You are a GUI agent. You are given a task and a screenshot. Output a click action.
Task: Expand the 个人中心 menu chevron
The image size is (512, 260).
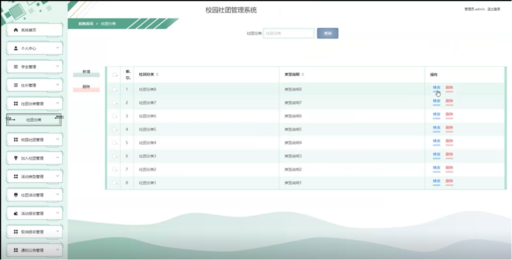coord(57,48)
